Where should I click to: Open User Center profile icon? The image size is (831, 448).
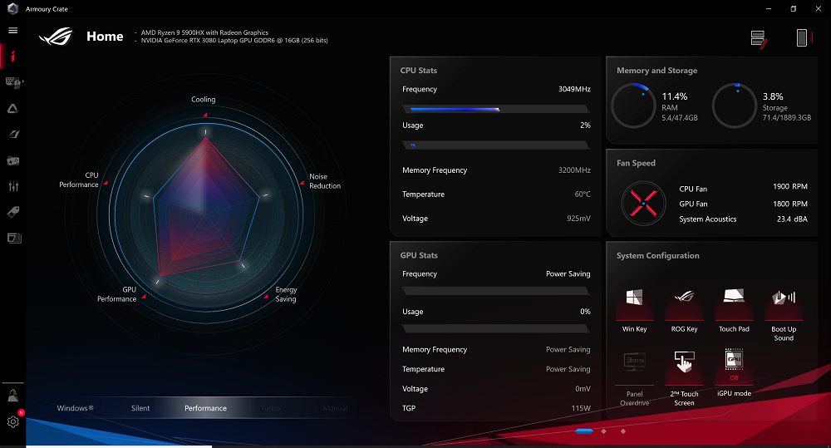(12, 396)
